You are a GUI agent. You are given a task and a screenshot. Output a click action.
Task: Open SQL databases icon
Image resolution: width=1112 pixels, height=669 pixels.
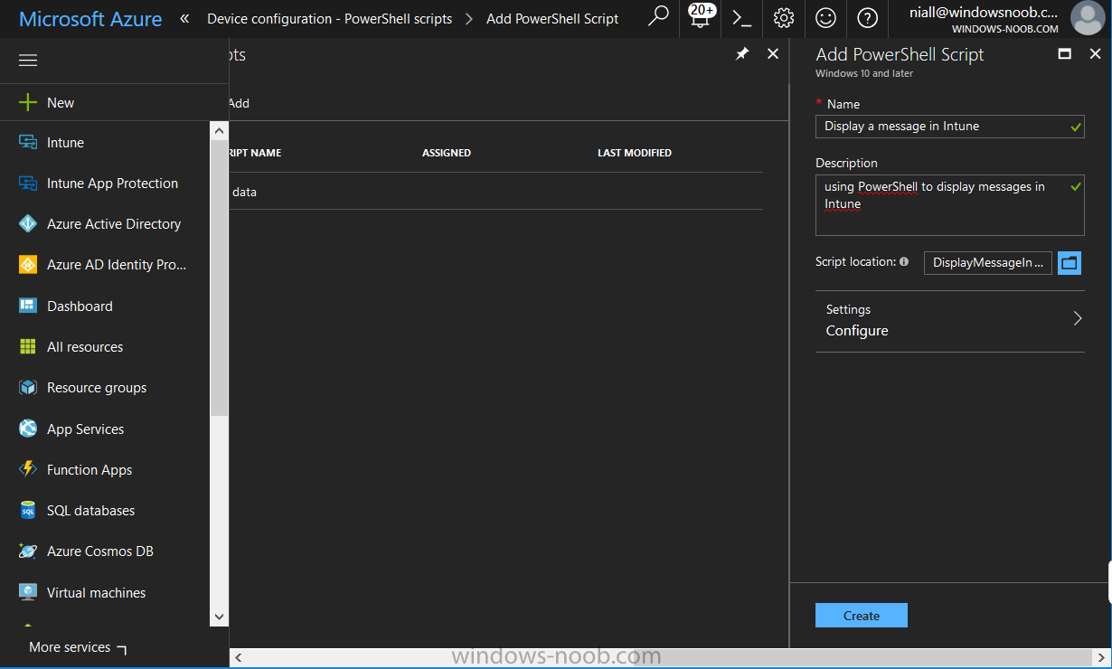[28, 510]
